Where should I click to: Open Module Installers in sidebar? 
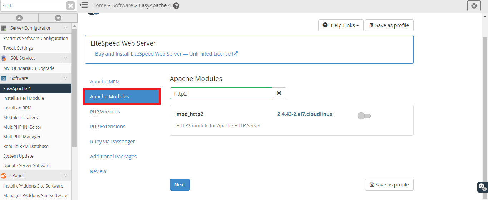[20, 118]
